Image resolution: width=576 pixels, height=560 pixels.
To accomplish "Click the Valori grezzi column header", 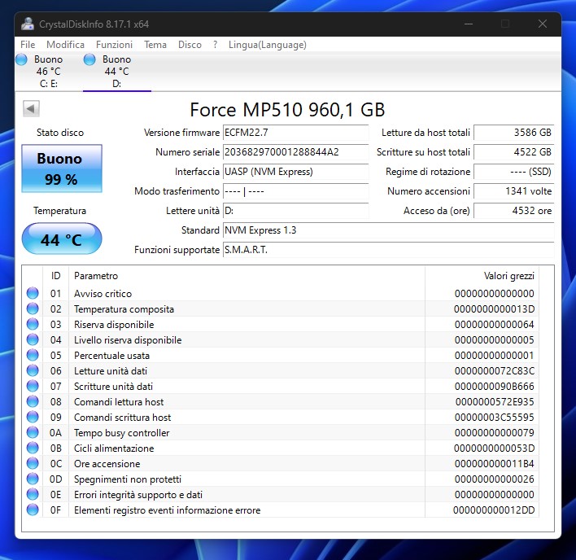I will click(x=482, y=276).
